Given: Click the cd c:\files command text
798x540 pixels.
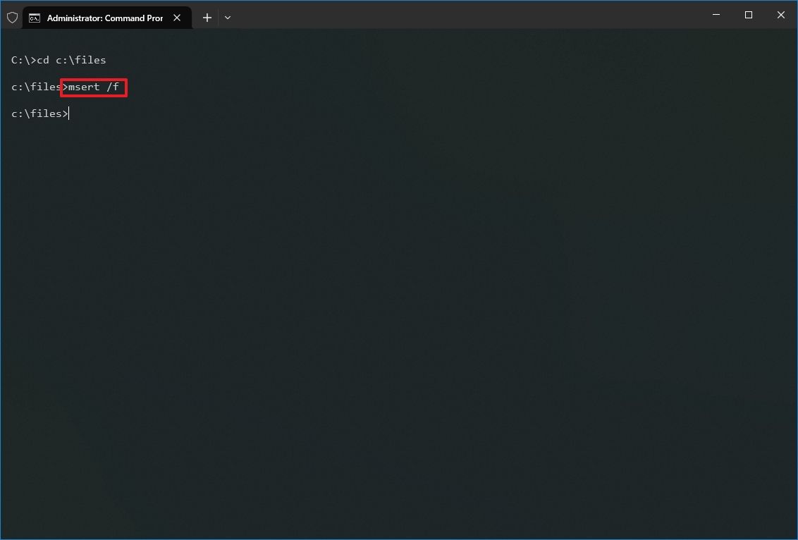Looking at the screenshot, I should 72,60.
